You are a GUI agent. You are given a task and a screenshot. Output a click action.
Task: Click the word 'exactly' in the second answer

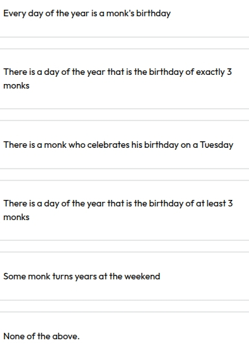pyautogui.click(x=211, y=72)
